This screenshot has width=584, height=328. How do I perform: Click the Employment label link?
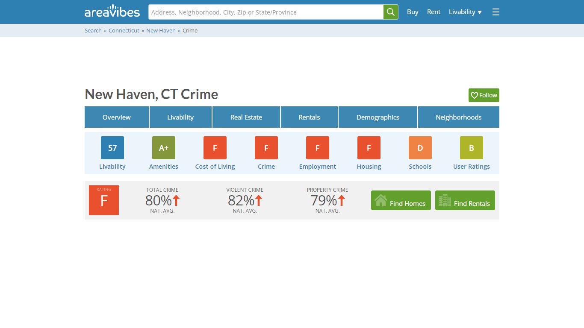[318, 167]
